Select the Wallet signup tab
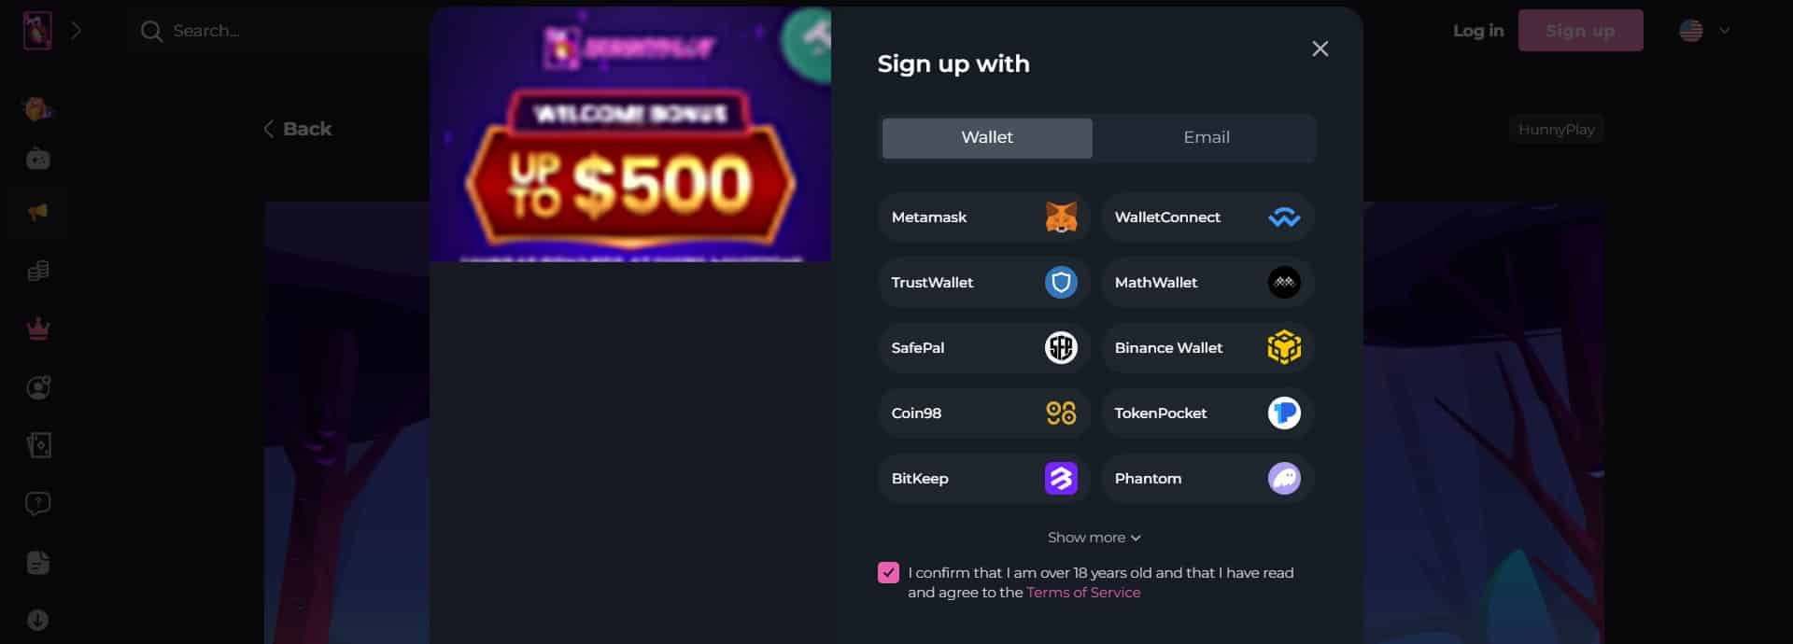 [x=987, y=137]
